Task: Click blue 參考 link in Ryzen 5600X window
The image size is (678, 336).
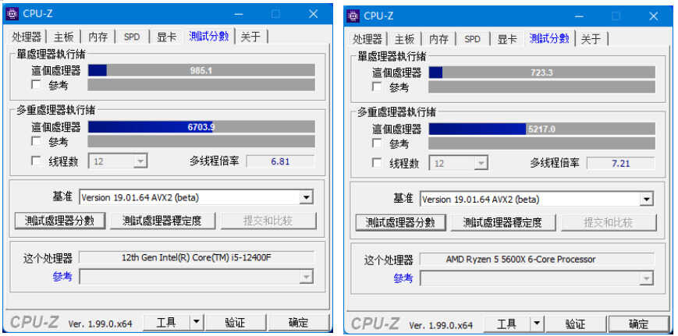Action: click(x=403, y=278)
